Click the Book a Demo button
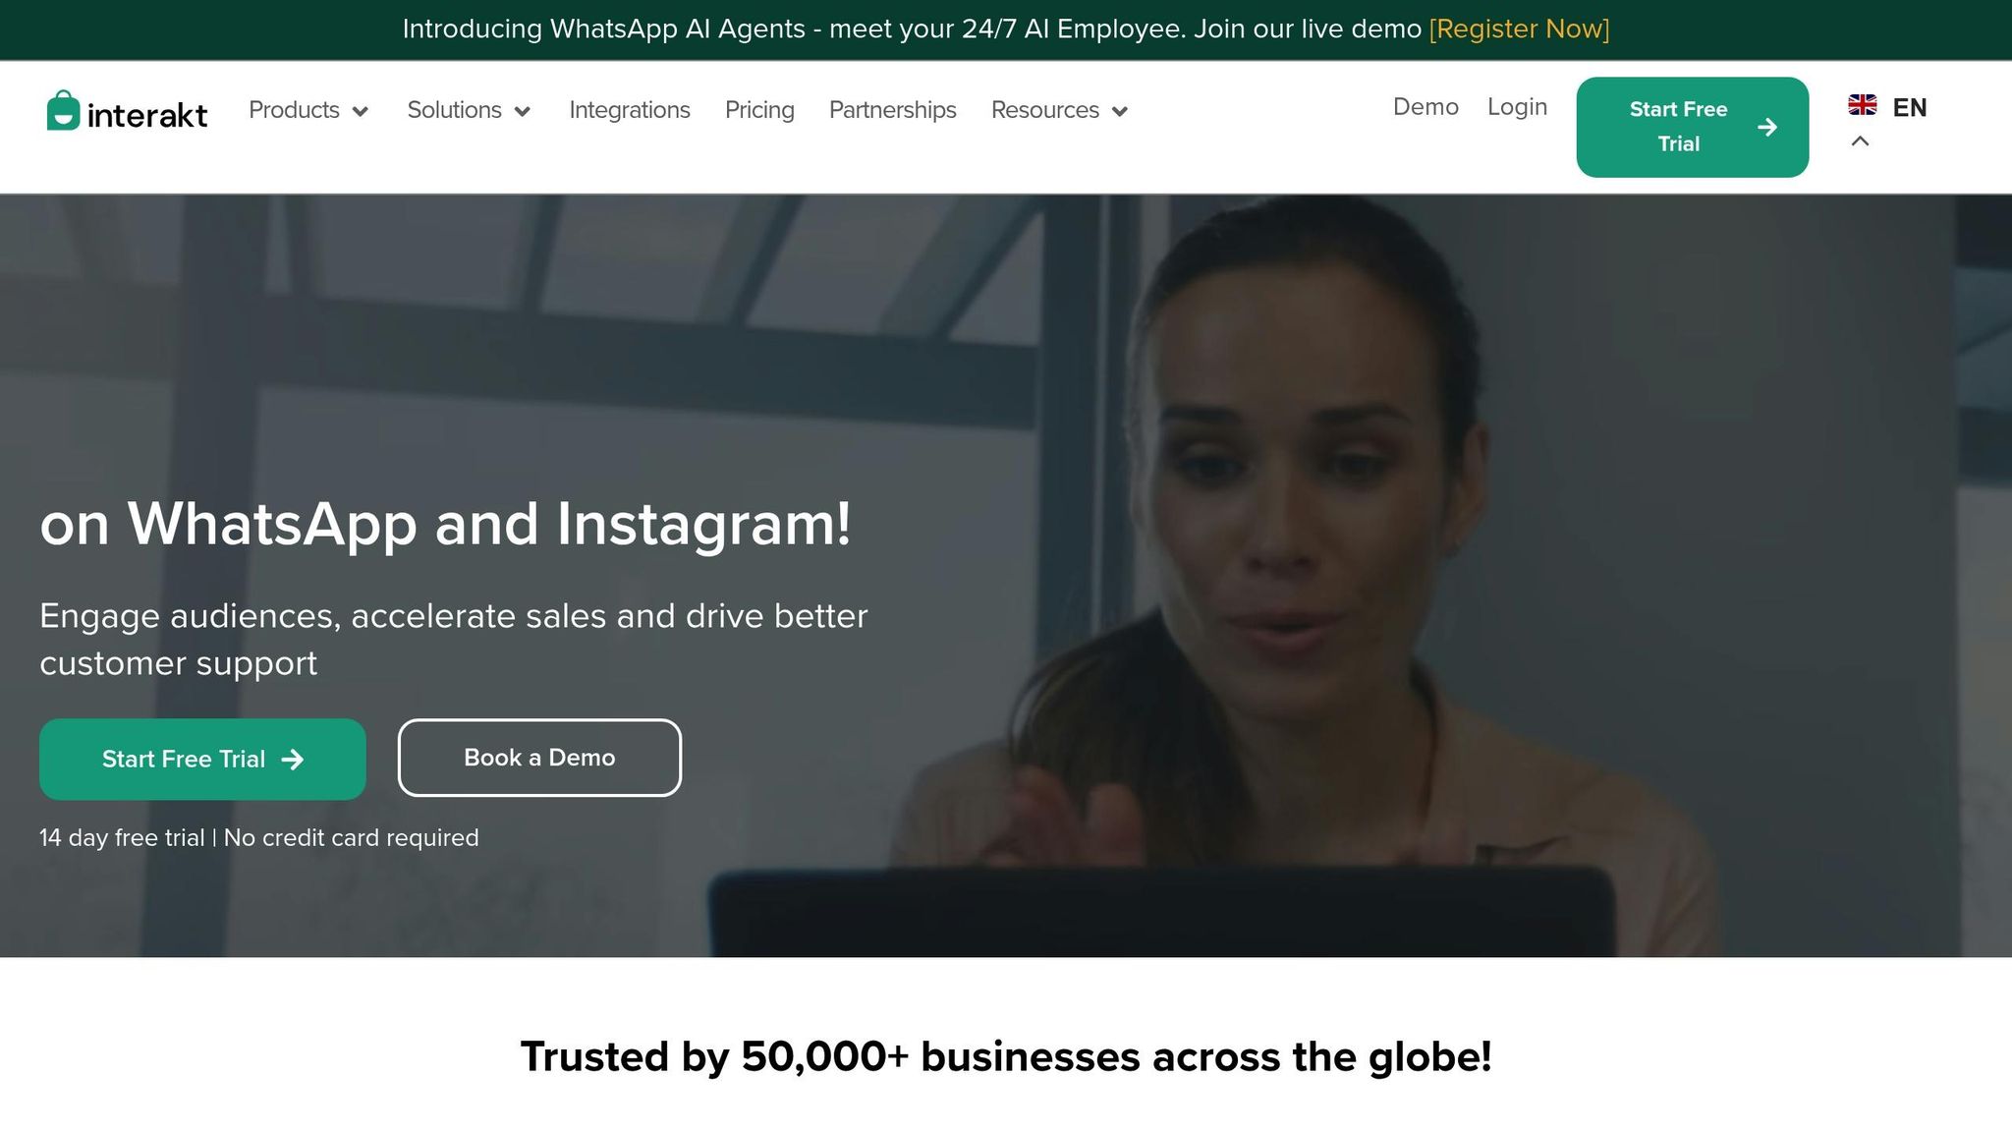This screenshot has width=2012, height=1132. click(539, 758)
